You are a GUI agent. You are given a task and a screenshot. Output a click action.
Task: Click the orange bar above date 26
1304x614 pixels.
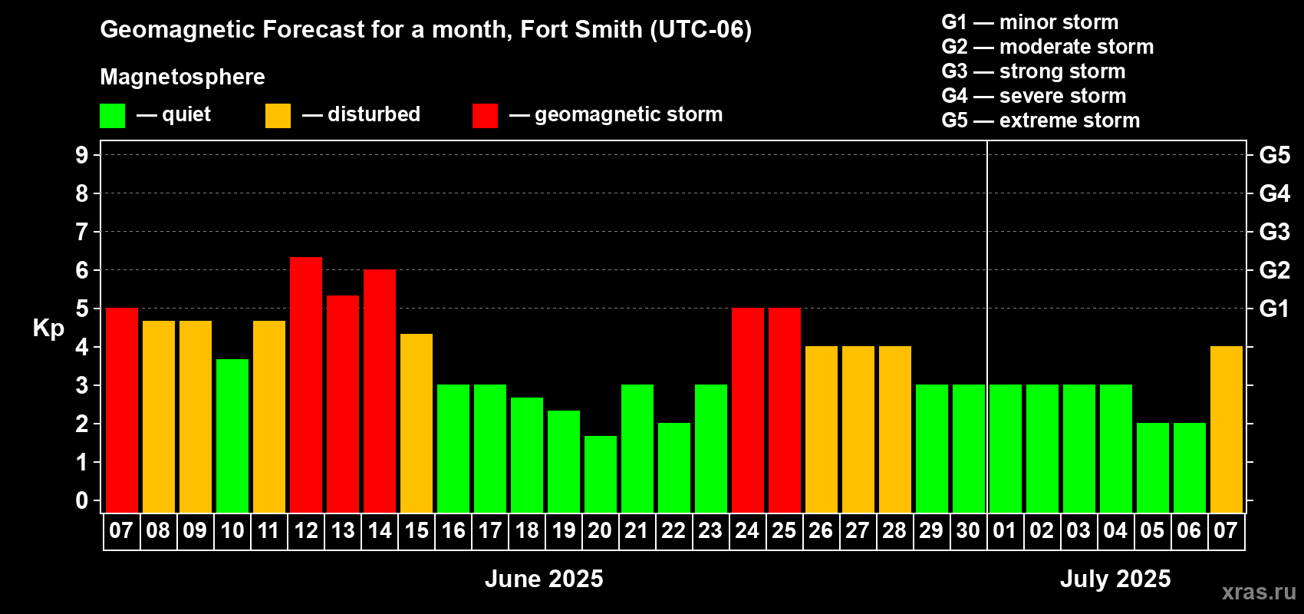[822, 430]
